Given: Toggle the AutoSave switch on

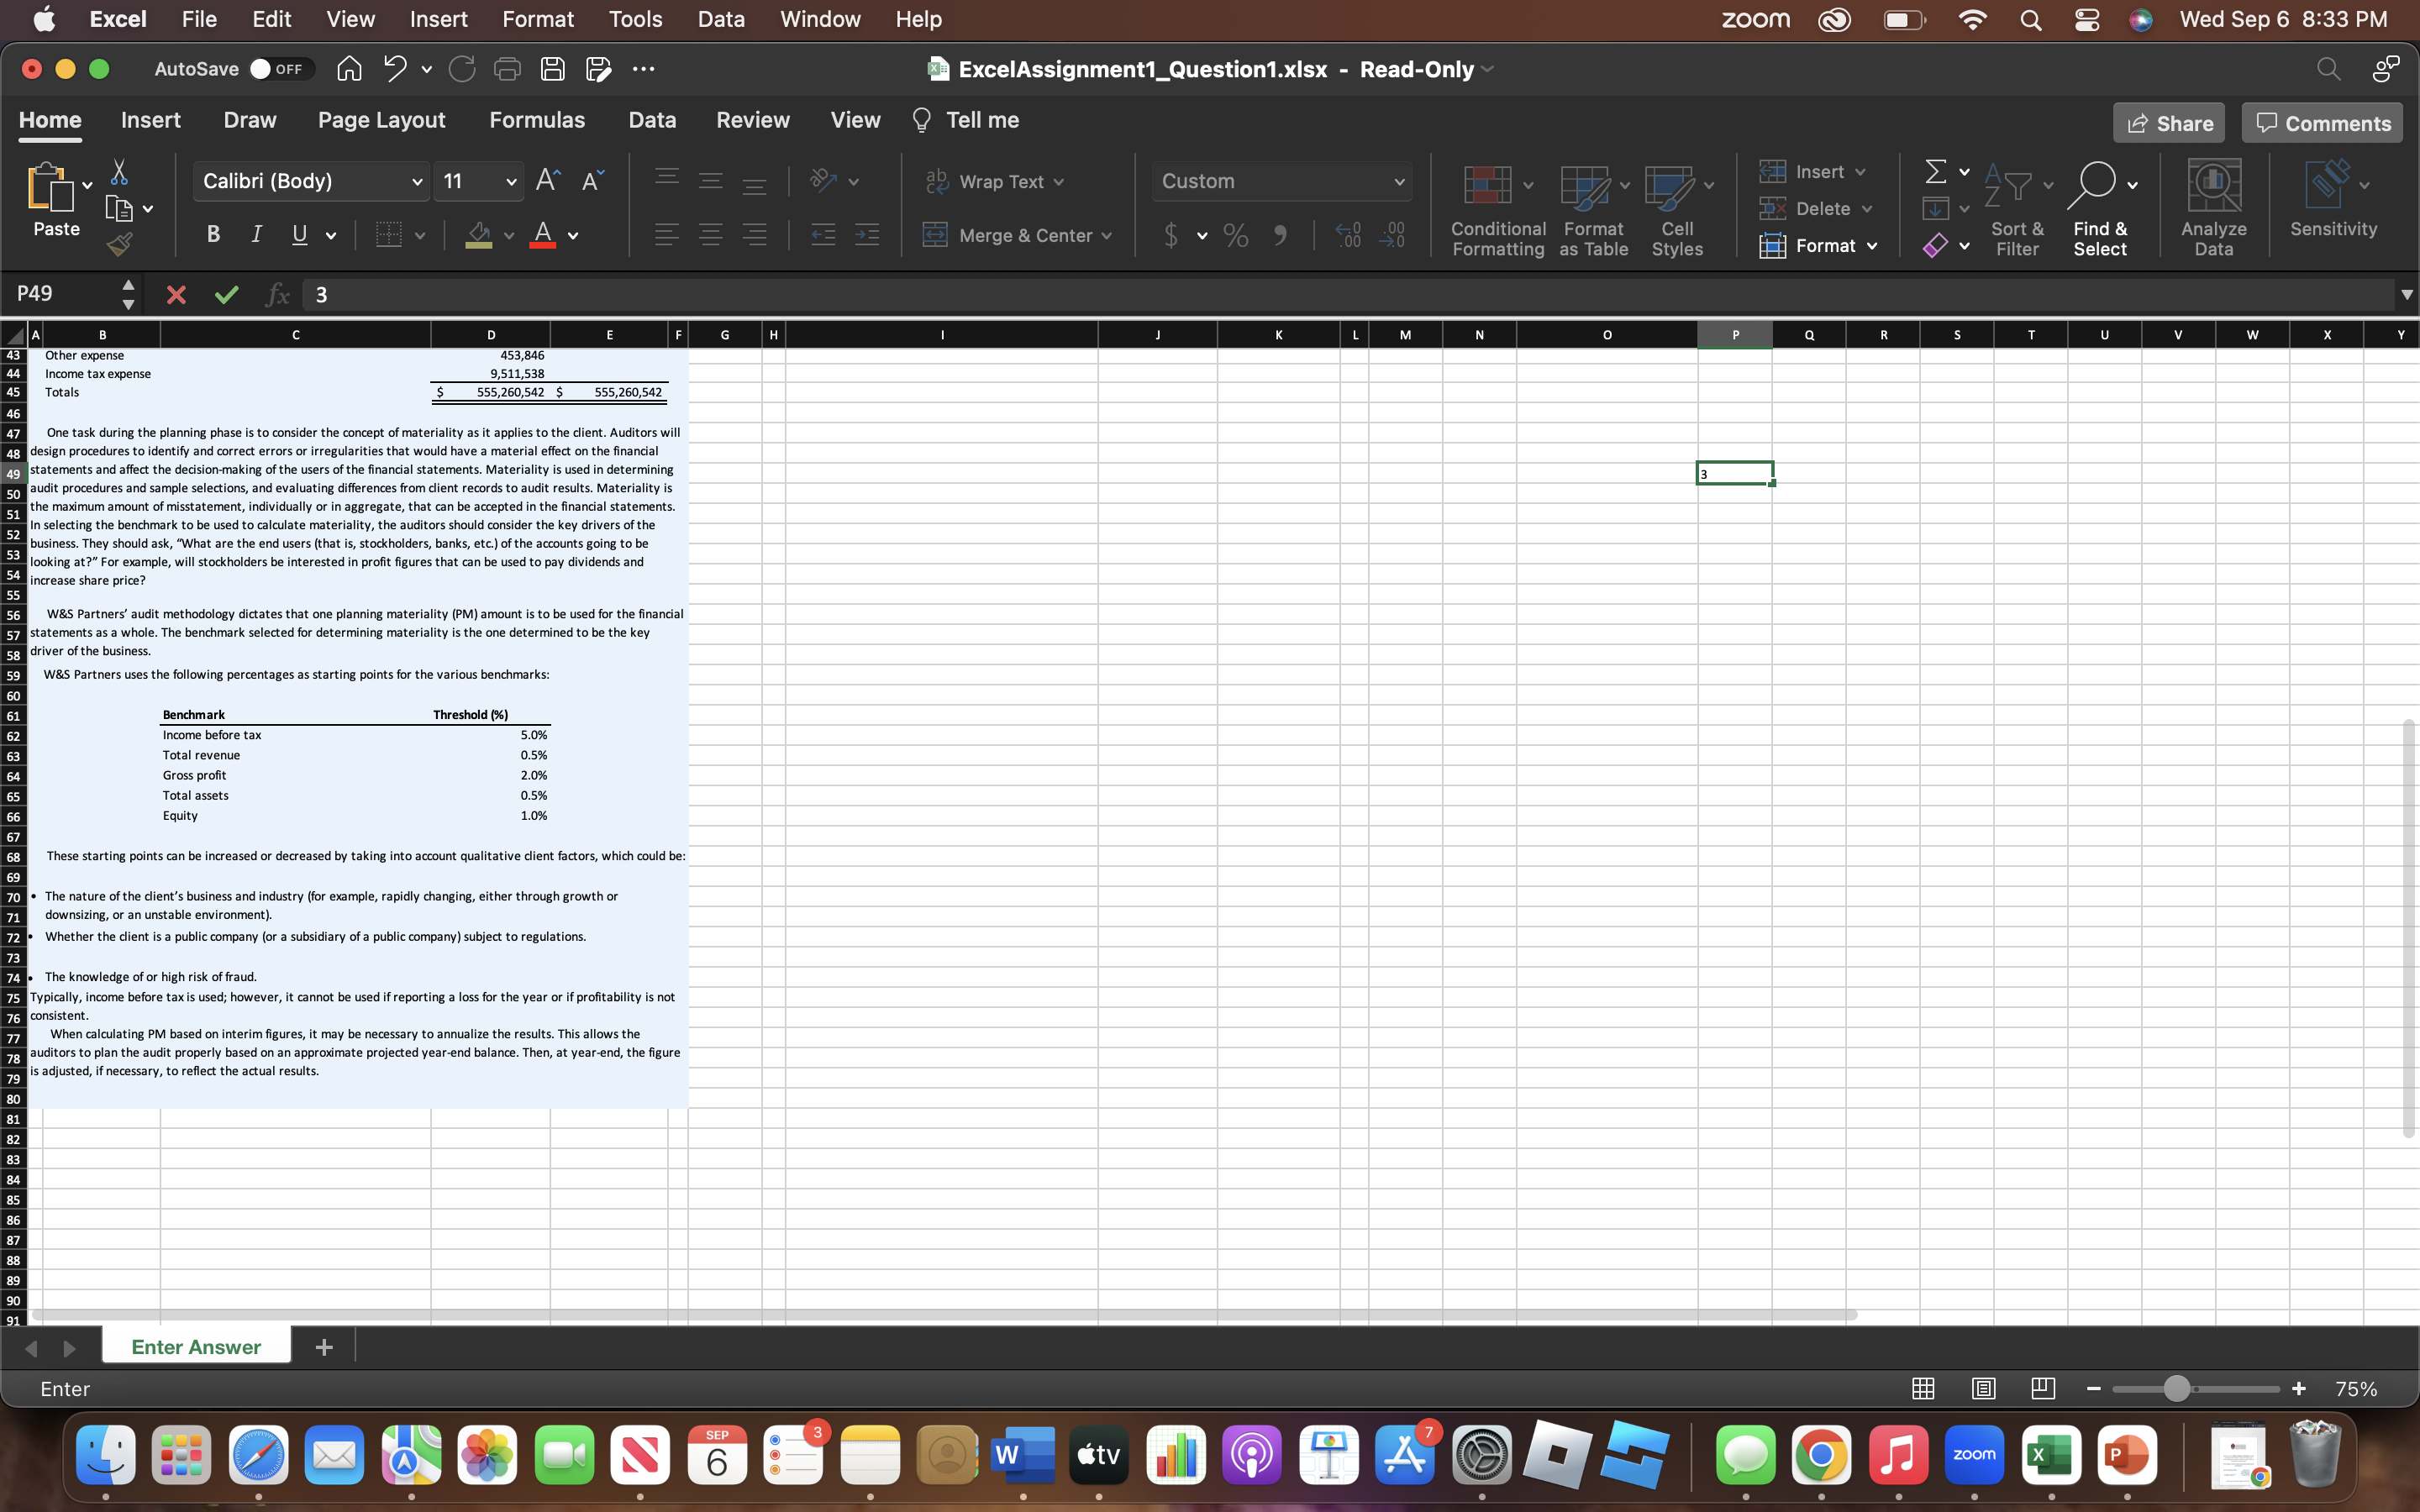Looking at the screenshot, I should coord(278,69).
